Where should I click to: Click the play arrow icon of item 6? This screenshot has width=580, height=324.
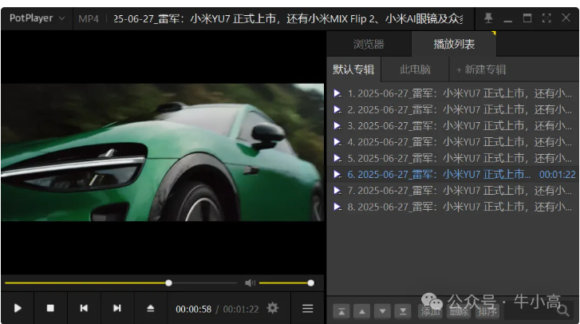pos(337,174)
